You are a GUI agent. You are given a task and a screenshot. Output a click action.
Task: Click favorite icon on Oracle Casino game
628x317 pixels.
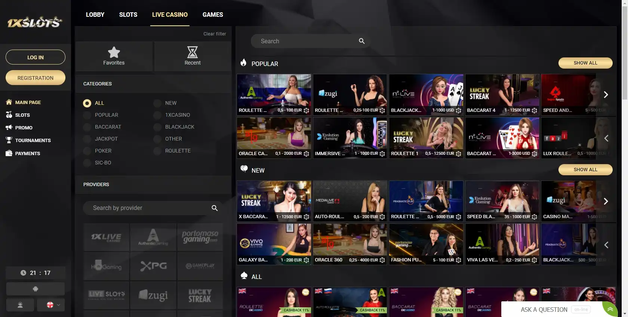pyautogui.click(x=307, y=154)
